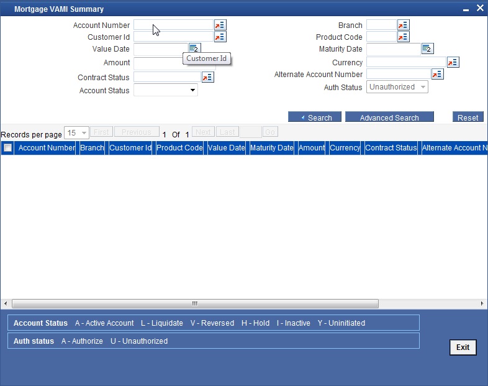Click the go-to page number field

tap(251, 132)
